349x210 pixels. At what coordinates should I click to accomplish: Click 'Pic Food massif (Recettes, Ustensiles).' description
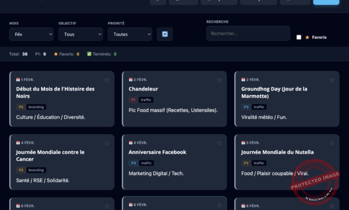click(x=173, y=111)
